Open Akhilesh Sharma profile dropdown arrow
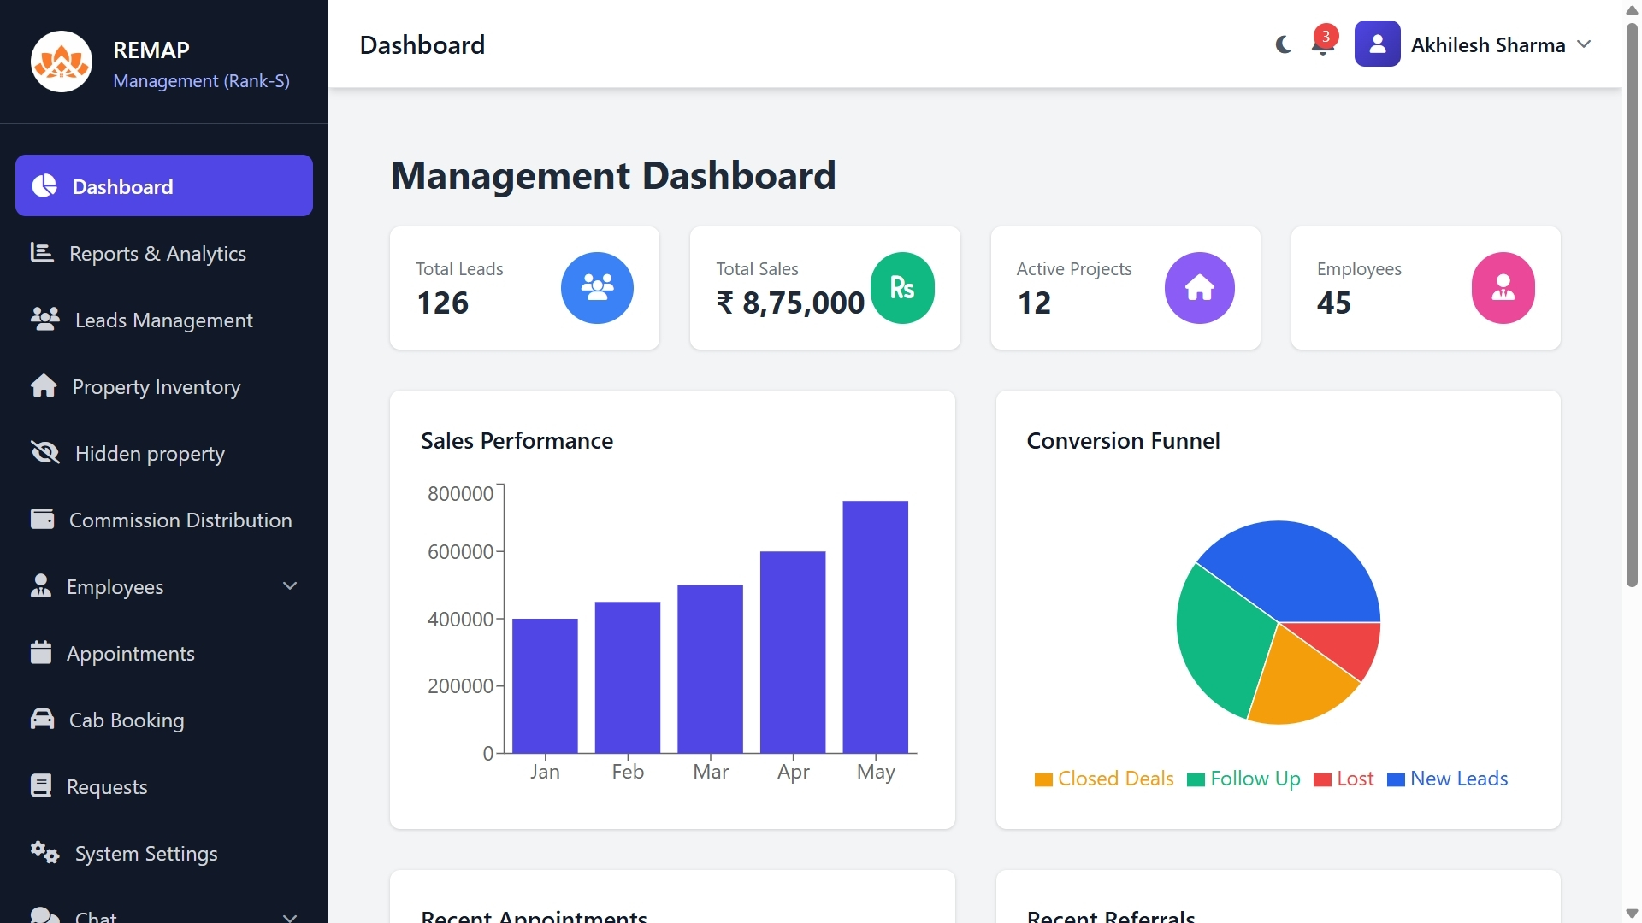 (1584, 44)
